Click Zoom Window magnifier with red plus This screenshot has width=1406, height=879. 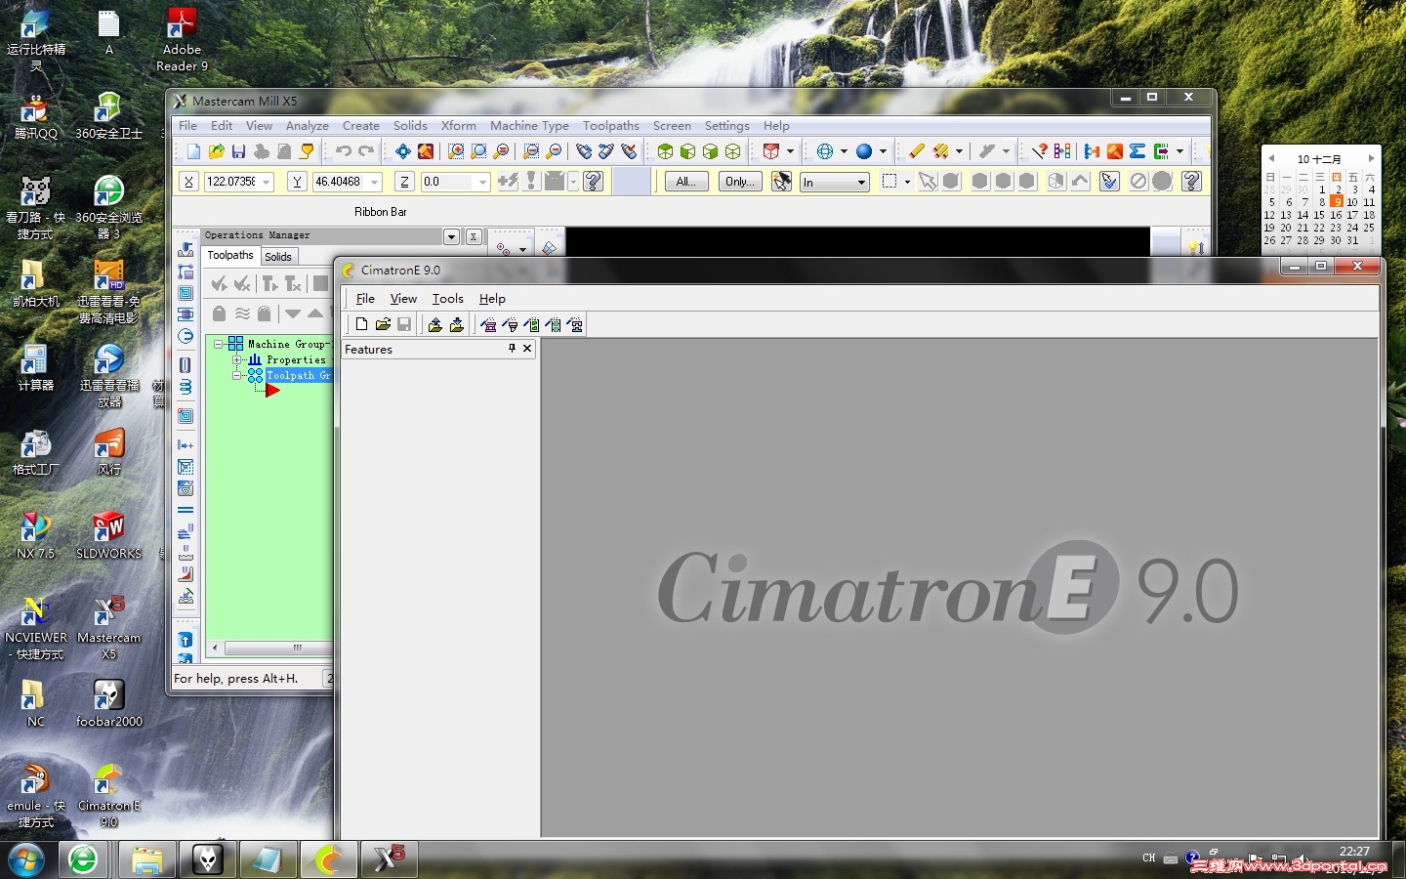click(x=456, y=151)
